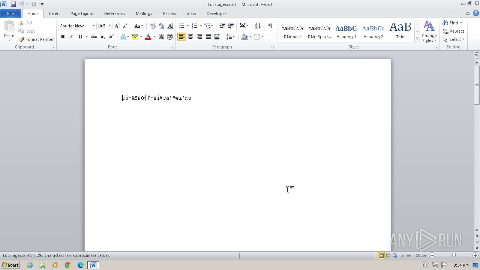Screen dimensions: 480x270
Task: Switch to the Insert tab
Action: coord(54,13)
